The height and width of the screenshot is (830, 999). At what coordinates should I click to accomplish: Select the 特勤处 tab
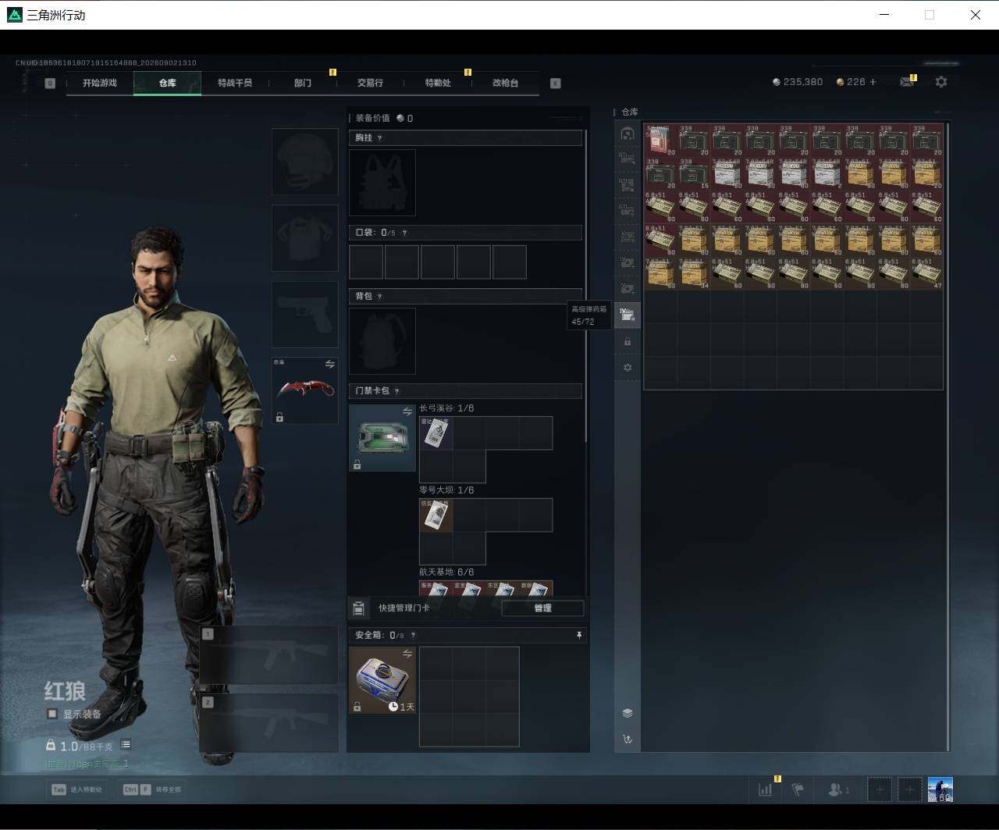[438, 83]
